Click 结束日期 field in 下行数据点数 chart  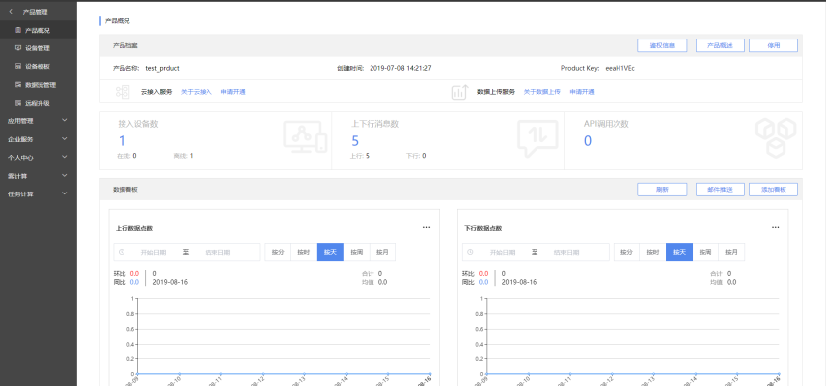coord(566,253)
